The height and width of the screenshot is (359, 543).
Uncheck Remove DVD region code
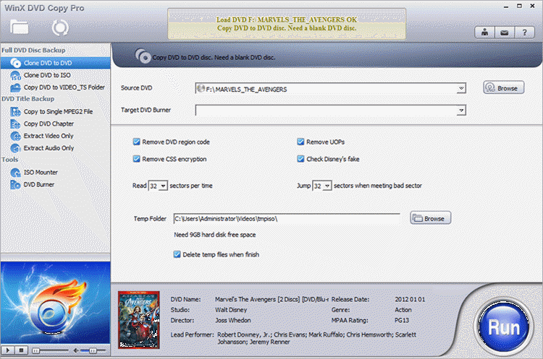[137, 142]
